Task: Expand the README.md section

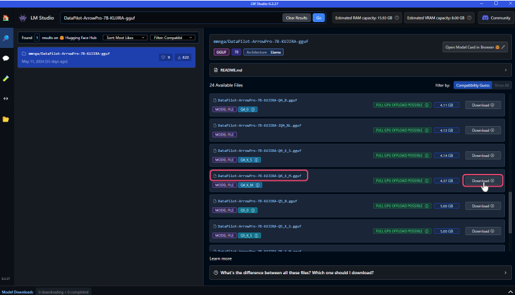Action: (359, 70)
